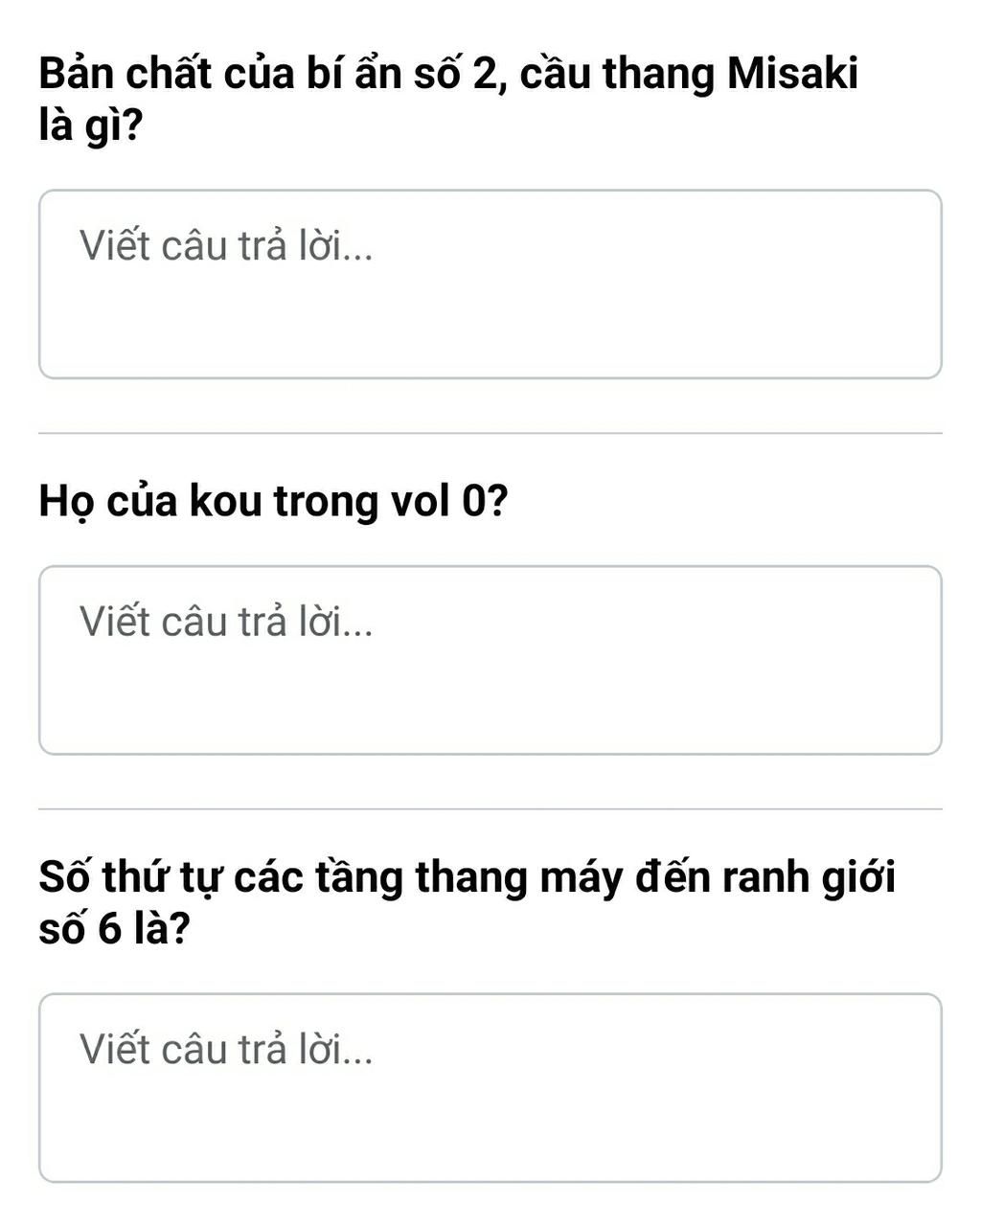Click the answer box under the Misaki staircase question
Image resolution: width=981 pixels, height=1226 pixels.
point(490,284)
